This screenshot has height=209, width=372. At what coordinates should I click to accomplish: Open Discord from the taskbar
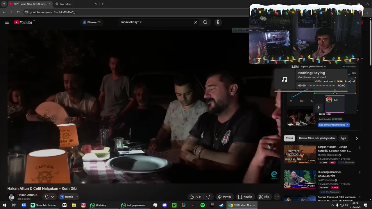tap(164, 205)
